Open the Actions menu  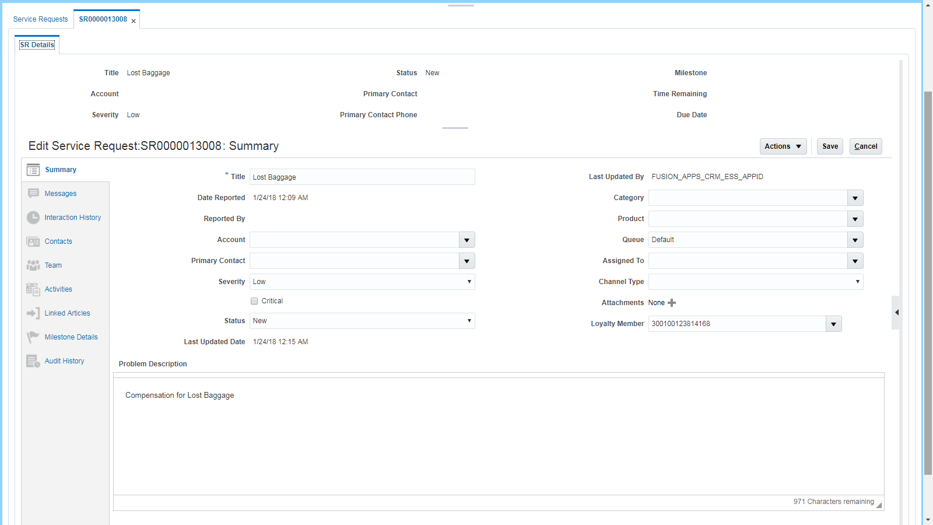tap(783, 146)
